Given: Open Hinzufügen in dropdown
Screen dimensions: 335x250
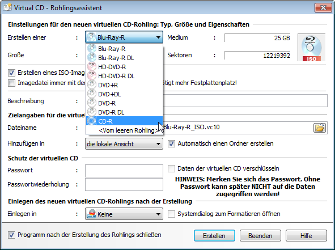Looking at the screenshot, I should tap(124, 144).
